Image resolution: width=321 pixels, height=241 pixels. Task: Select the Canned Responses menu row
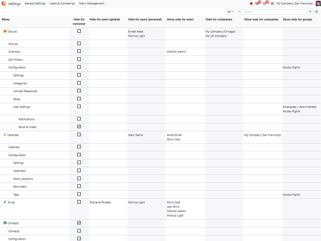[x=25, y=91]
